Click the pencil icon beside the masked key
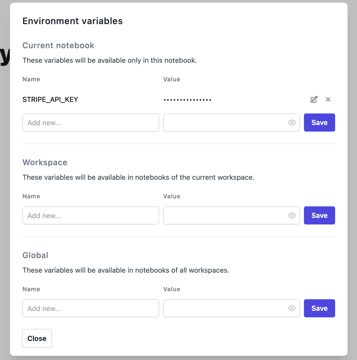The image size is (357, 360). pos(314,99)
